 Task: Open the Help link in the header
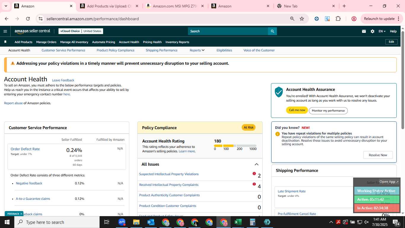pos(393,31)
